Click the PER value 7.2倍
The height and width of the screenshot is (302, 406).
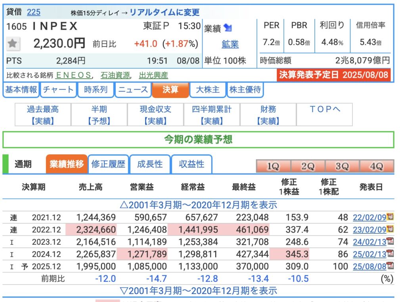coord(271,42)
